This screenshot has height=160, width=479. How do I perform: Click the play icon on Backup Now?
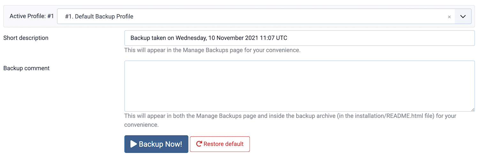click(134, 144)
